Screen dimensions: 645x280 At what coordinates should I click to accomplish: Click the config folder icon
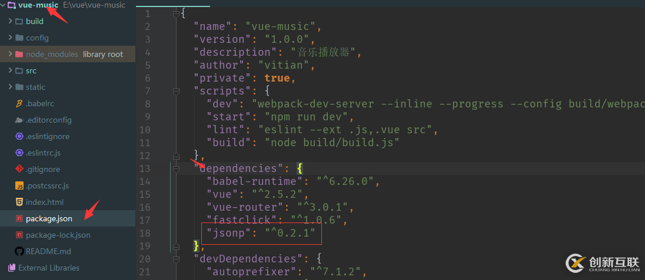click(19, 38)
